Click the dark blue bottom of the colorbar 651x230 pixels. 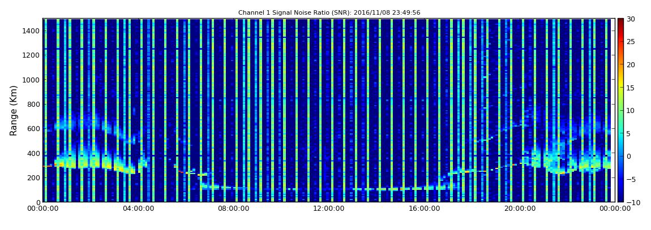tap(620, 195)
